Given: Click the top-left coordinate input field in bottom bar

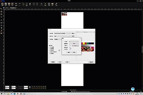Looking at the screenshot, I should coord(7,87).
